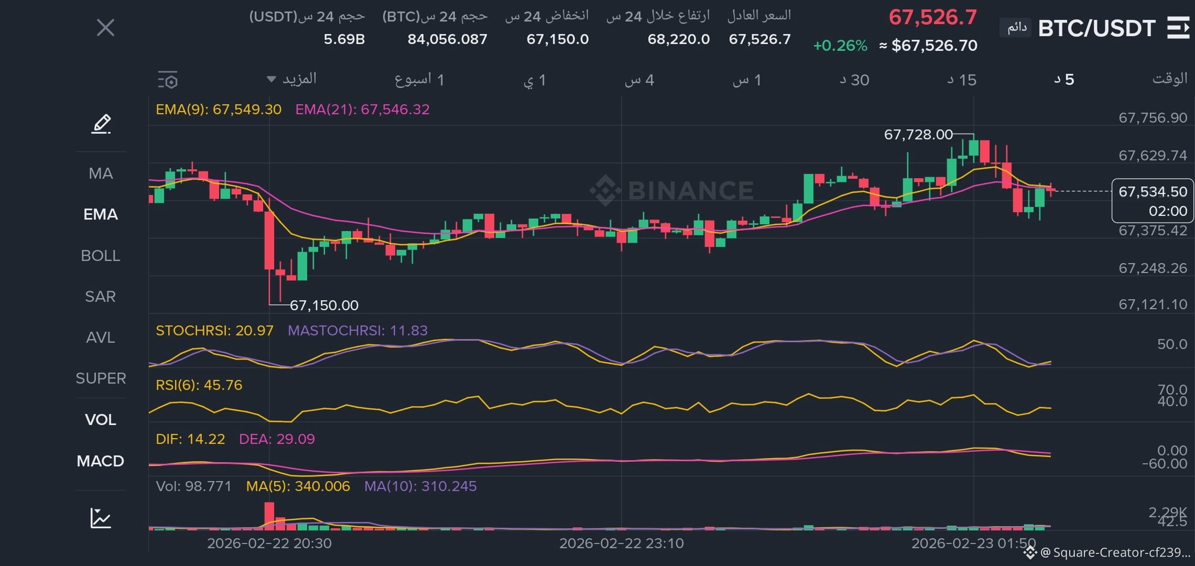Click the 67,150.00 low marker

pos(324,306)
